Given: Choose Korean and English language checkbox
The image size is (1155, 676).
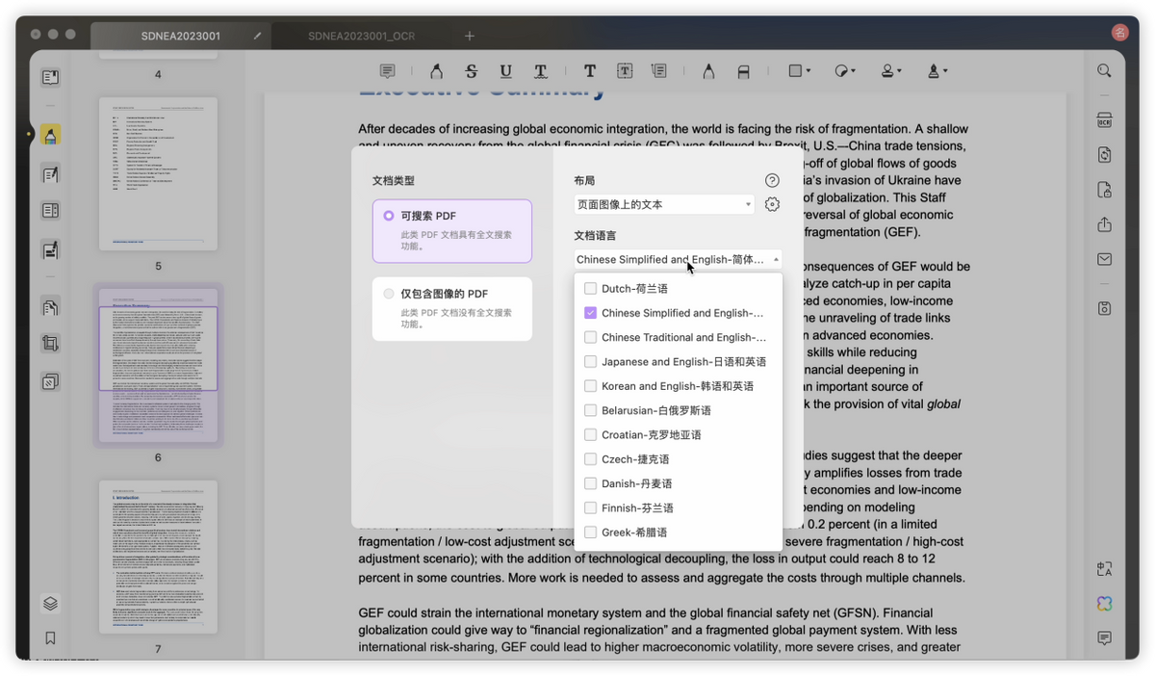Looking at the screenshot, I should [x=591, y=386].
